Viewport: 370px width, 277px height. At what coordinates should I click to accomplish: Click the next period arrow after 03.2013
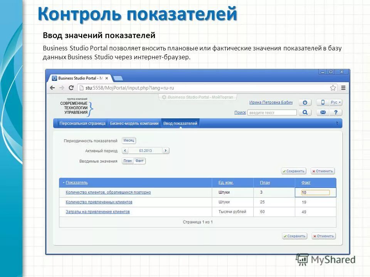point(166,151)
